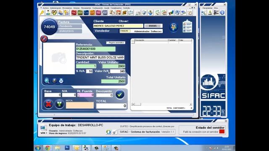Click the Descuento field
This screenshot has width=269, height=151.
coord(104,95)
